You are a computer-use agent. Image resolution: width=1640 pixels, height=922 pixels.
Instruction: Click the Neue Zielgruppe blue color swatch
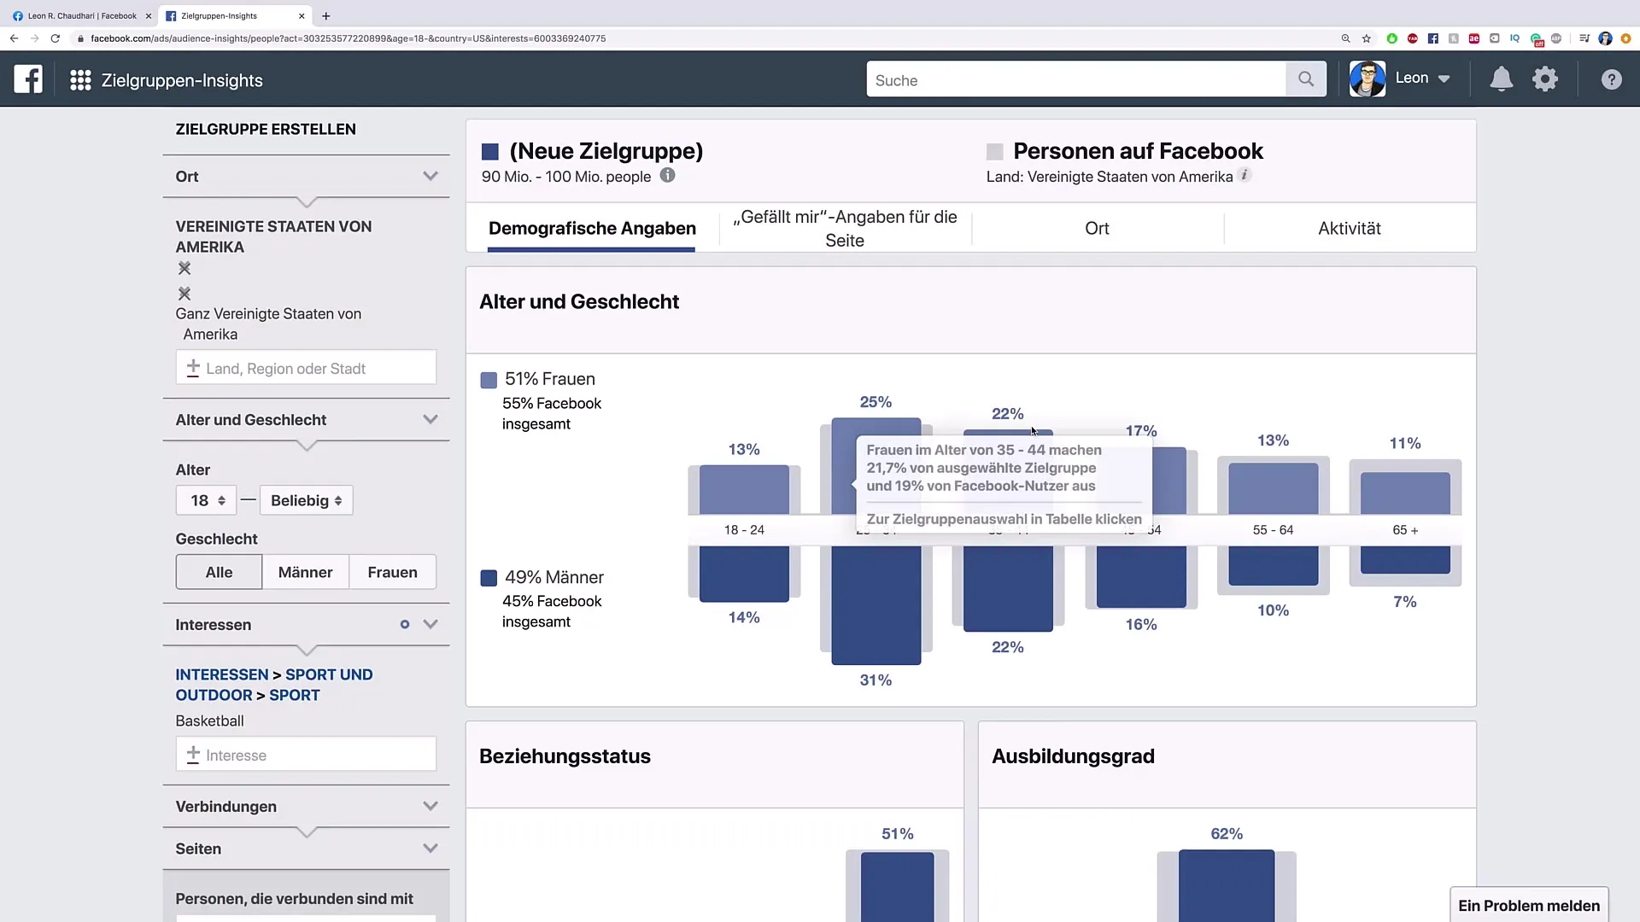(490, 152)
